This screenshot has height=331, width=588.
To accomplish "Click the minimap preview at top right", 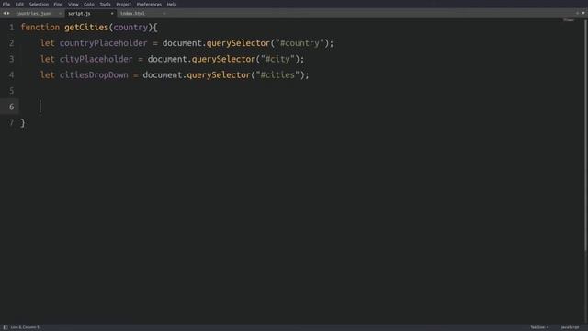I will coord(569,20).
